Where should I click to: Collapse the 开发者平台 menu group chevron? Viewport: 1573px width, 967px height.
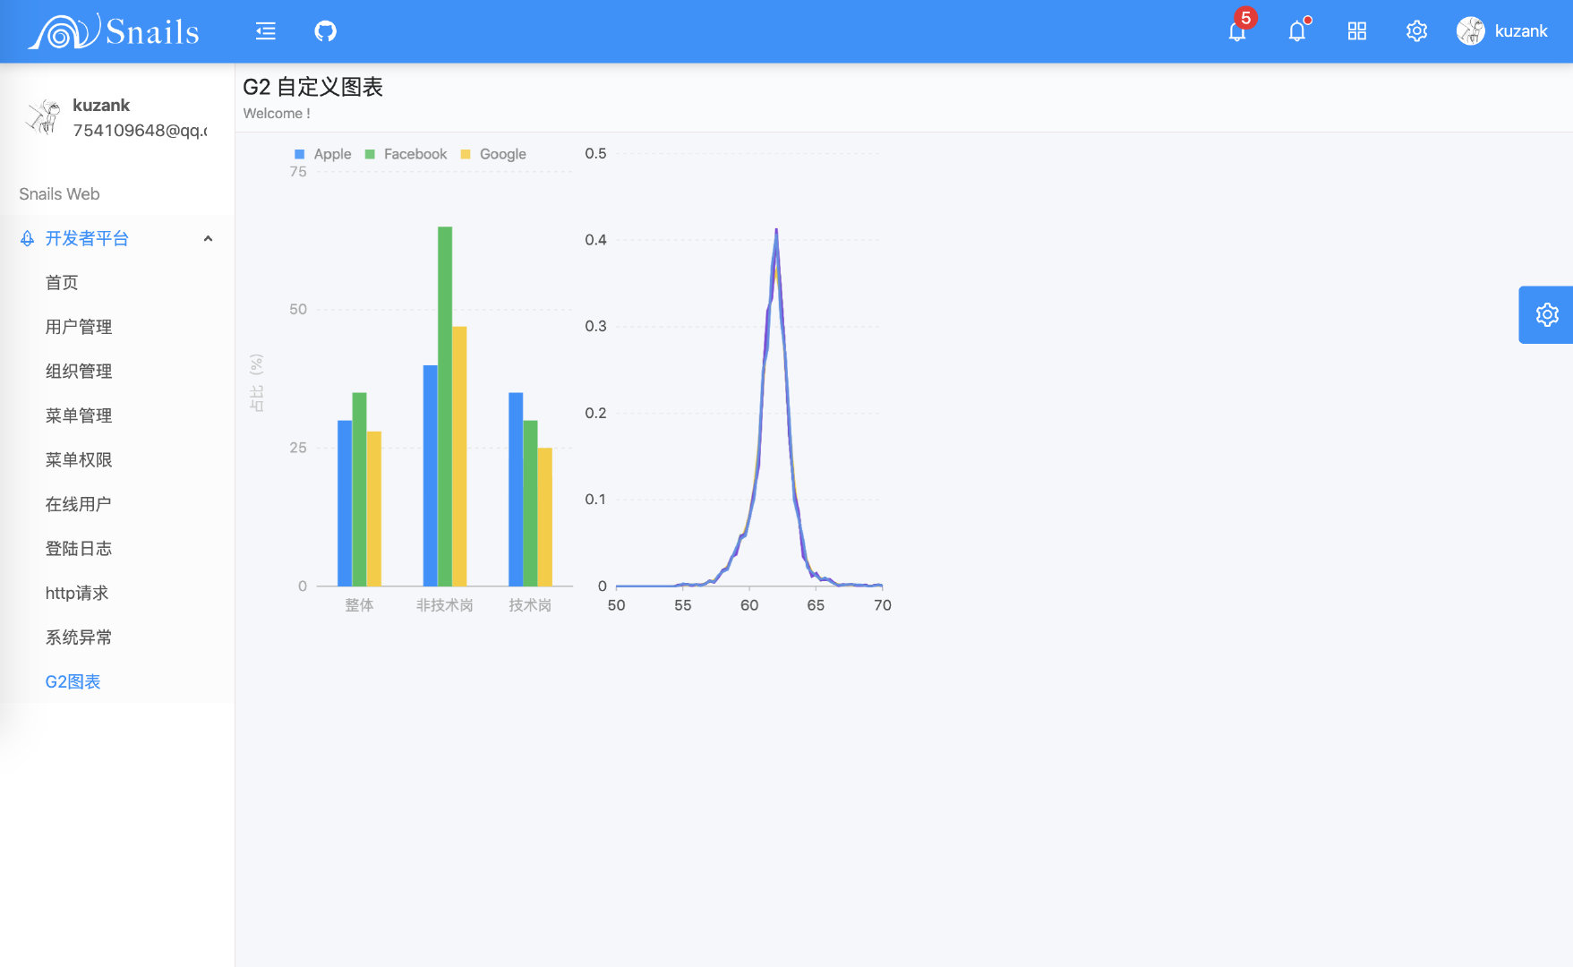[208, 238]
